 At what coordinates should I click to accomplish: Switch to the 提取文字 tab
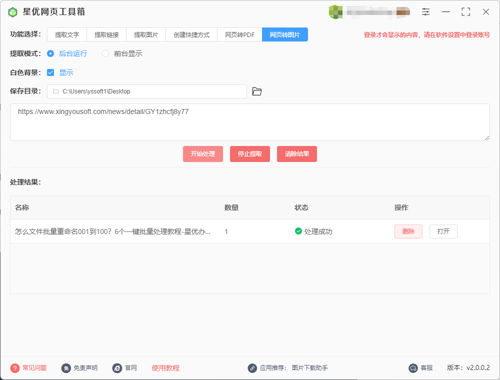66,34
